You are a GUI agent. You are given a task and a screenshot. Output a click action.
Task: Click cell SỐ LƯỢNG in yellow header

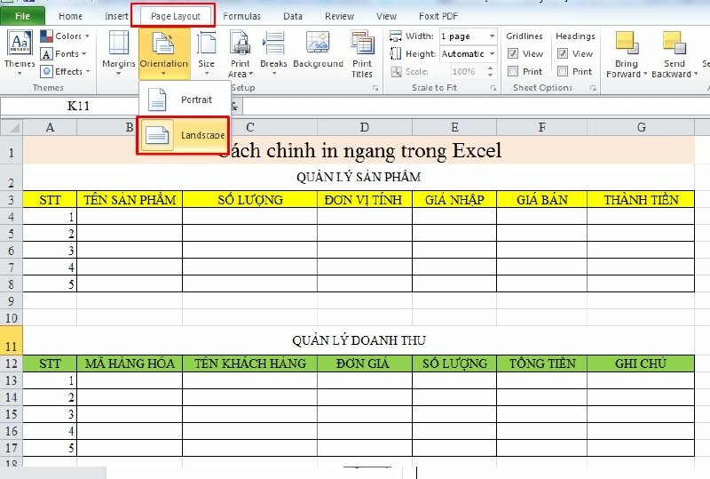click(x=250, y=200)
